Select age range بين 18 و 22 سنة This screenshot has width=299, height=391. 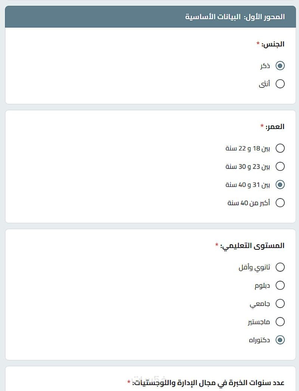coord(280,148)
